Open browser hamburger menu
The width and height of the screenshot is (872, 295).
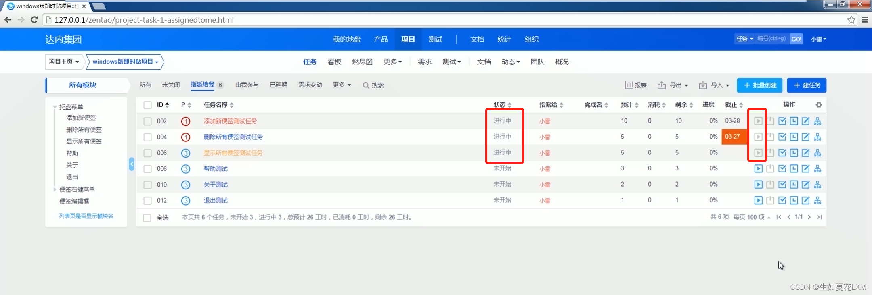(x=865, y=20)
